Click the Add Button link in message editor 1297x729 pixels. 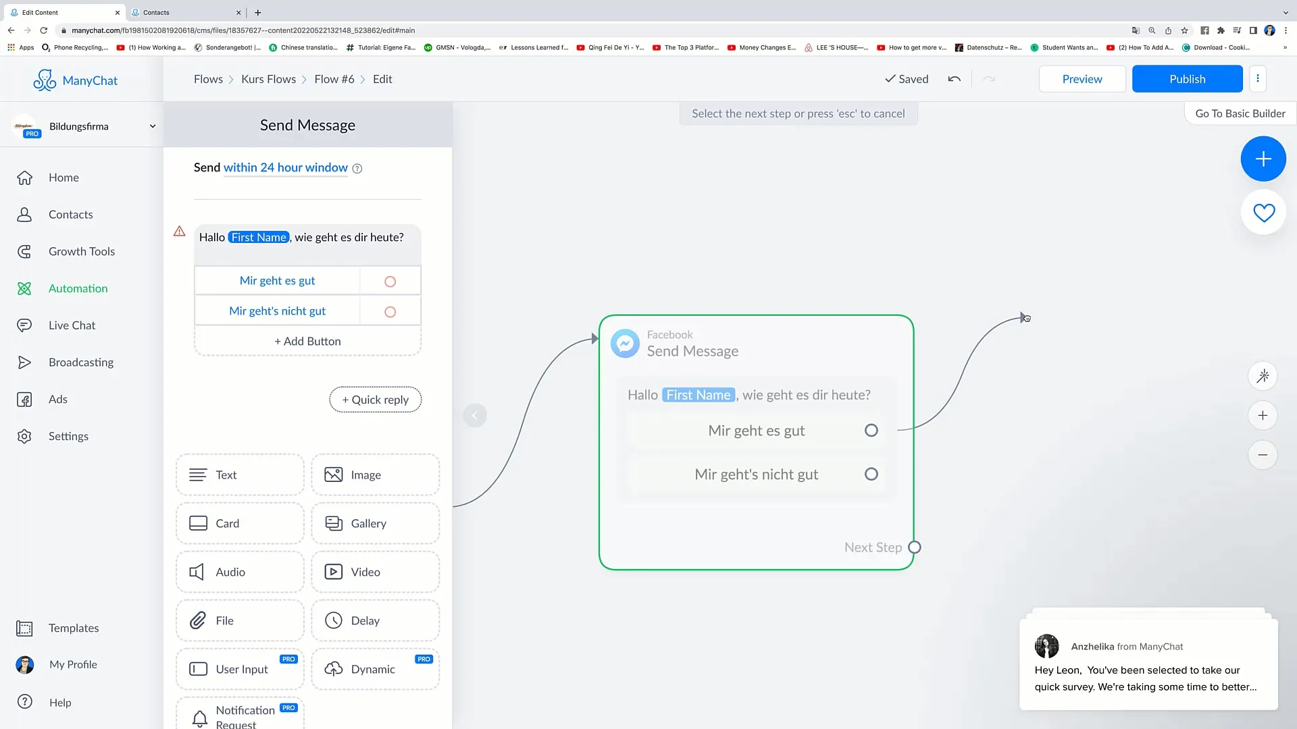tap(307, 341)
